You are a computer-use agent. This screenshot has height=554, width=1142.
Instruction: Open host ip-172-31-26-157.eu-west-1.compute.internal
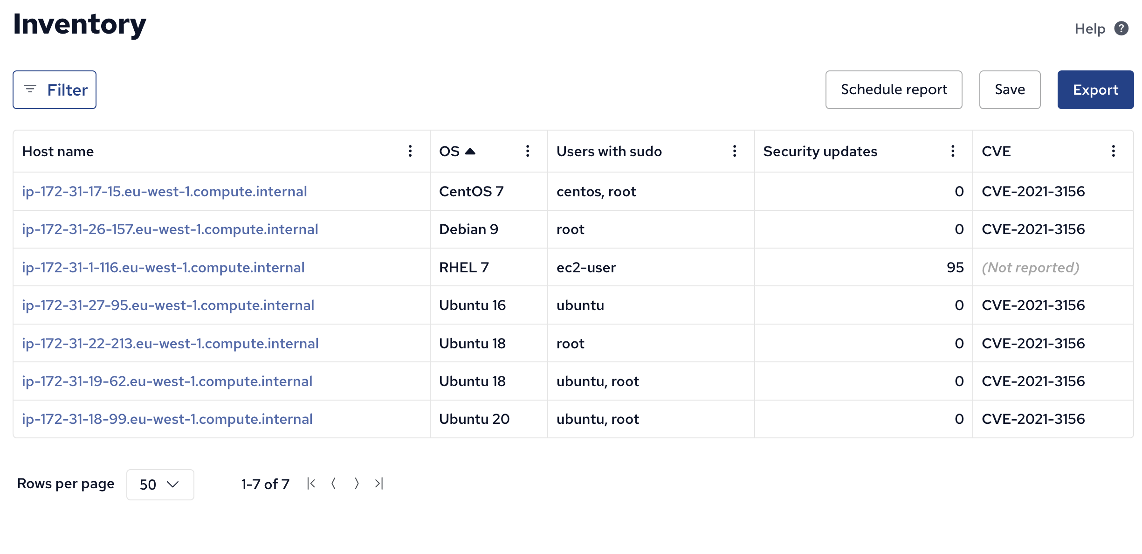170,229
